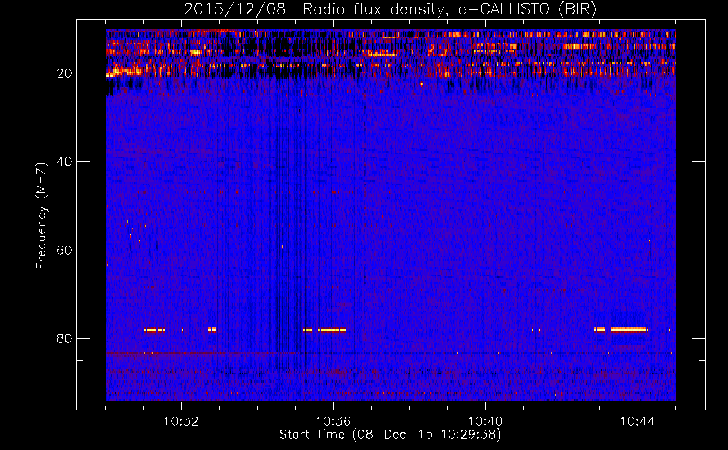
Task: Click the plot title "2015/12/08 Radio flux density, e-CALLISTO (BIR)"
Action: click(x=390, y=9)
